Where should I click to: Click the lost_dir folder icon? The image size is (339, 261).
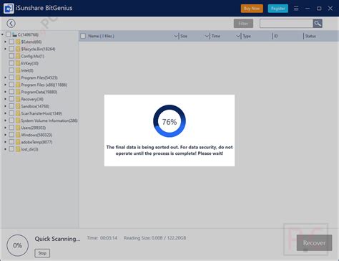pos(18,149)
